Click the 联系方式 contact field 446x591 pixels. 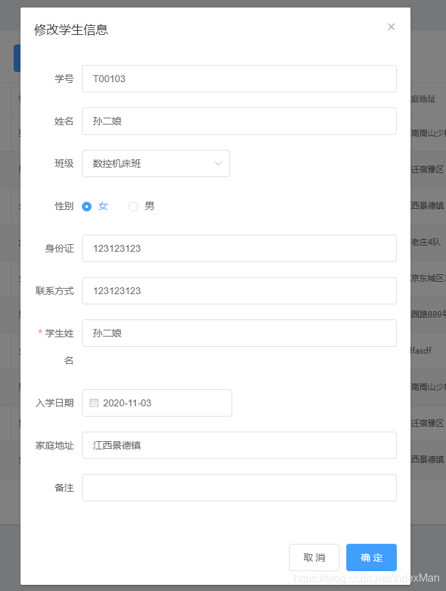239,291
